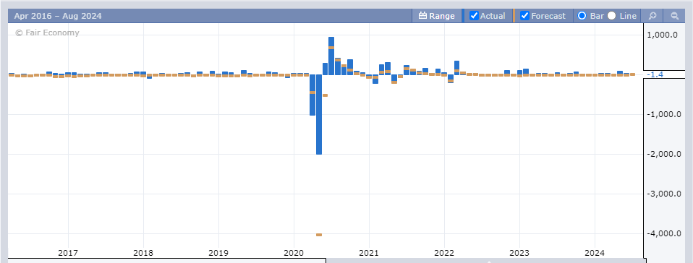The height and width of the screenshot is (263, 693).
Task: Click the Apr 2016 – Aug 2024 header
Action: (x=57, y=16)
